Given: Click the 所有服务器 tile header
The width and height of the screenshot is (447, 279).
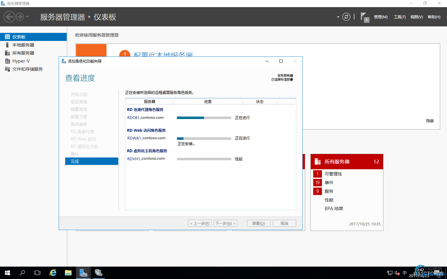Looking at the screenshot, I should pyautogui.click(x=347, y=162).
